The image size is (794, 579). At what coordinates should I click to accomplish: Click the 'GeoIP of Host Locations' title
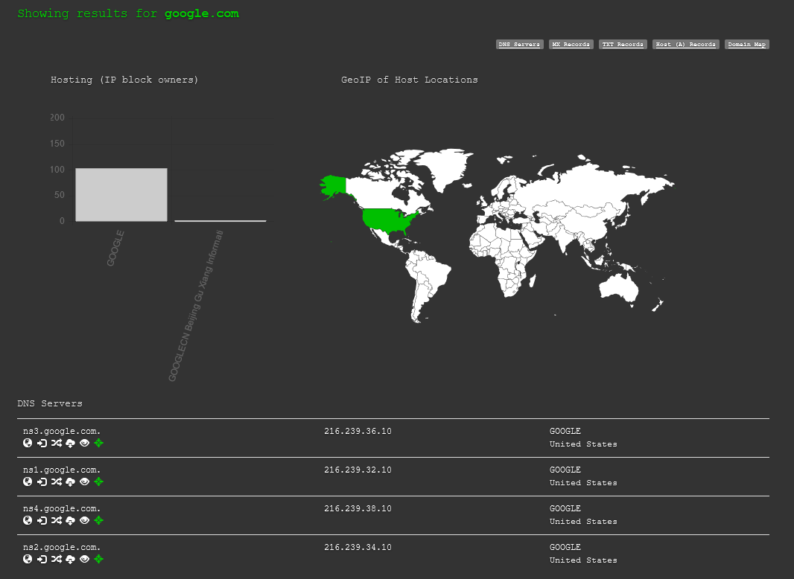click(409, 80)
